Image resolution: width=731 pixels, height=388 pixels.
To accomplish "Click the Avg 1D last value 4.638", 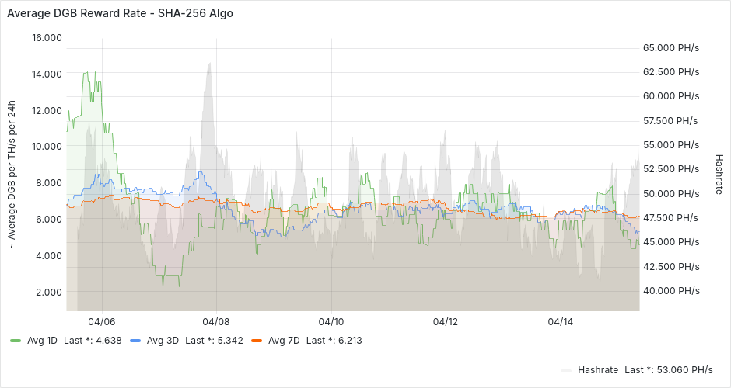I will point(110,341).
